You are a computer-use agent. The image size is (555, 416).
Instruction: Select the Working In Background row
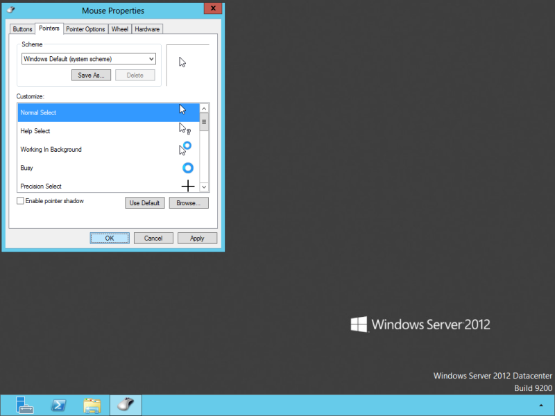point(108,149)
